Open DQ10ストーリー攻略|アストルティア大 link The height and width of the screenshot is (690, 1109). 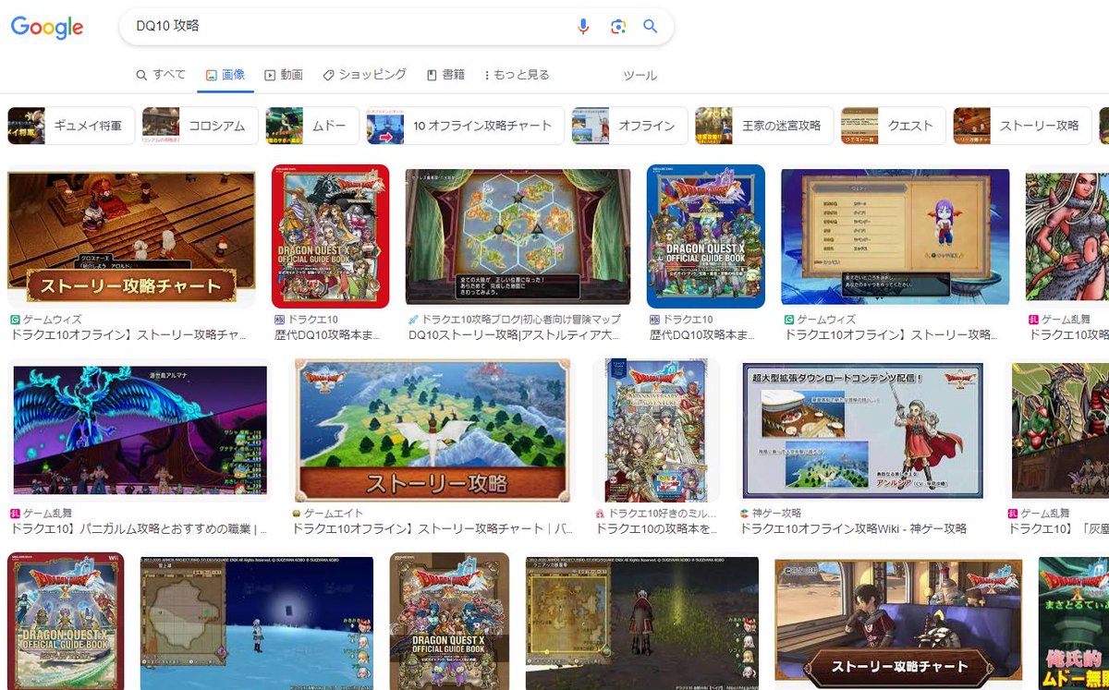coord(514,335)
